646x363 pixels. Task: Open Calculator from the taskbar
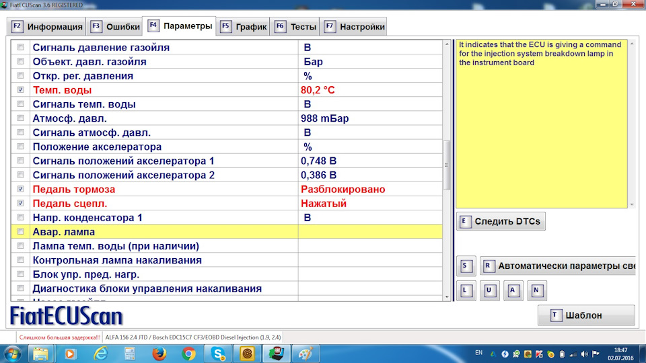tap(130, 354)
